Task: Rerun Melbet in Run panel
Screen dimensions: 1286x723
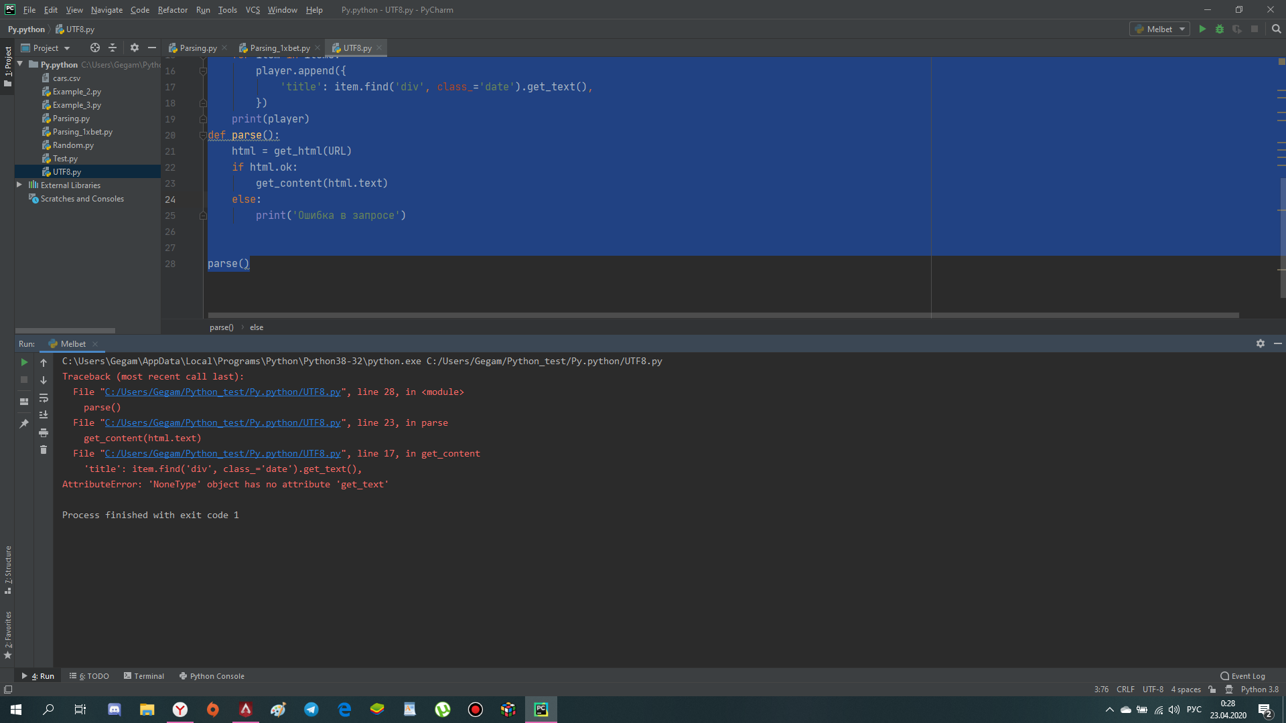Action: tap(24, 362)
